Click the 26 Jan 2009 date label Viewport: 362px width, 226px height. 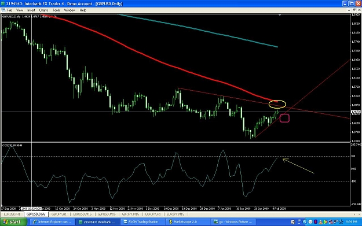pos(262,209)
